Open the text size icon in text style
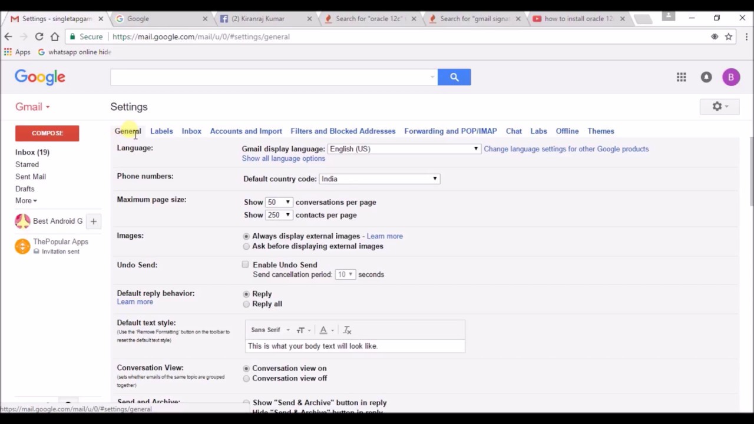The image size is (754, 424). (x=303, y=330)
